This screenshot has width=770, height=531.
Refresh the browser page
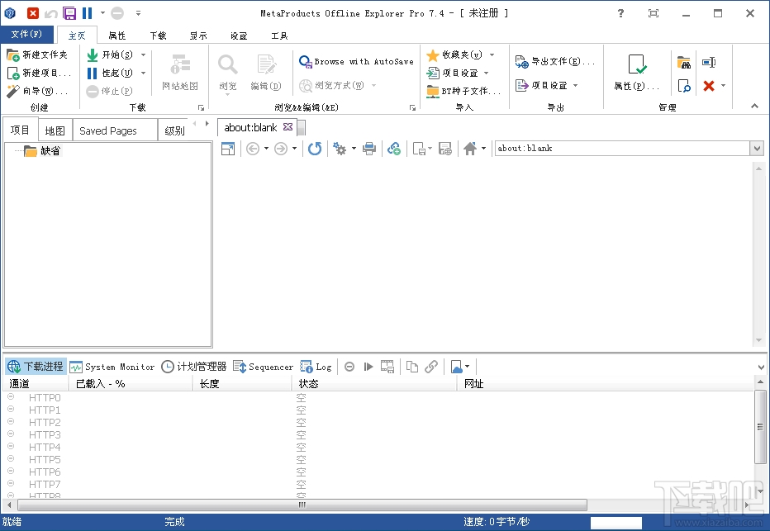point(315,148)
